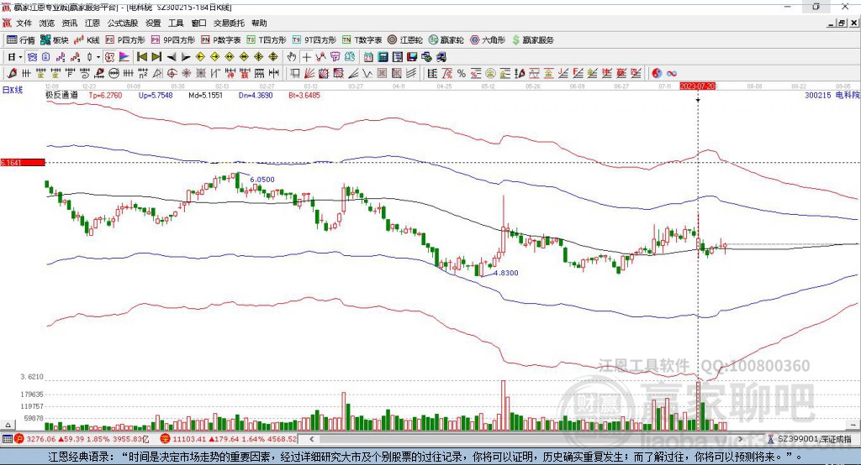This screenshot has width=861, height=465.
Task: Open the K线 chart button
Action: click(87, 40)
